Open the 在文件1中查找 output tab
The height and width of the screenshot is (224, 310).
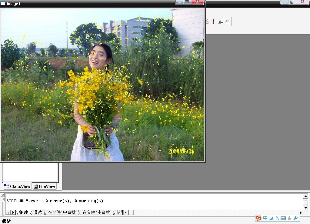[62, 212]
